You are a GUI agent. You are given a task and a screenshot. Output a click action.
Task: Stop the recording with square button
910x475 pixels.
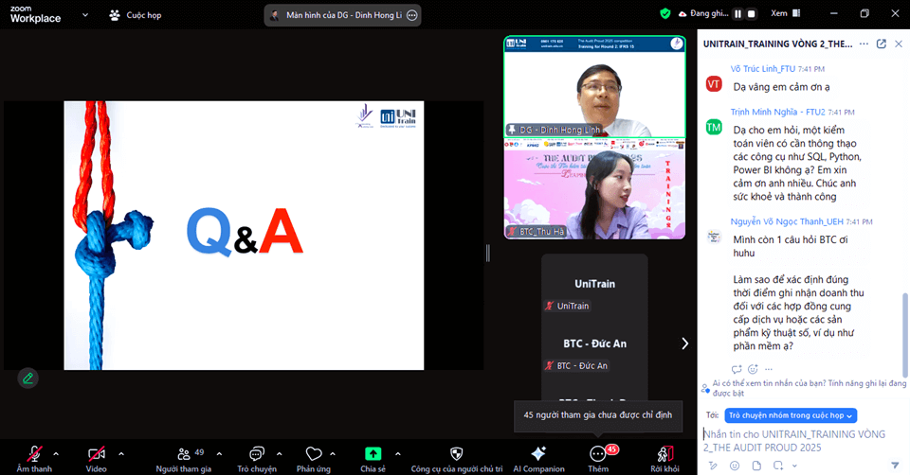tap(751, 14)
